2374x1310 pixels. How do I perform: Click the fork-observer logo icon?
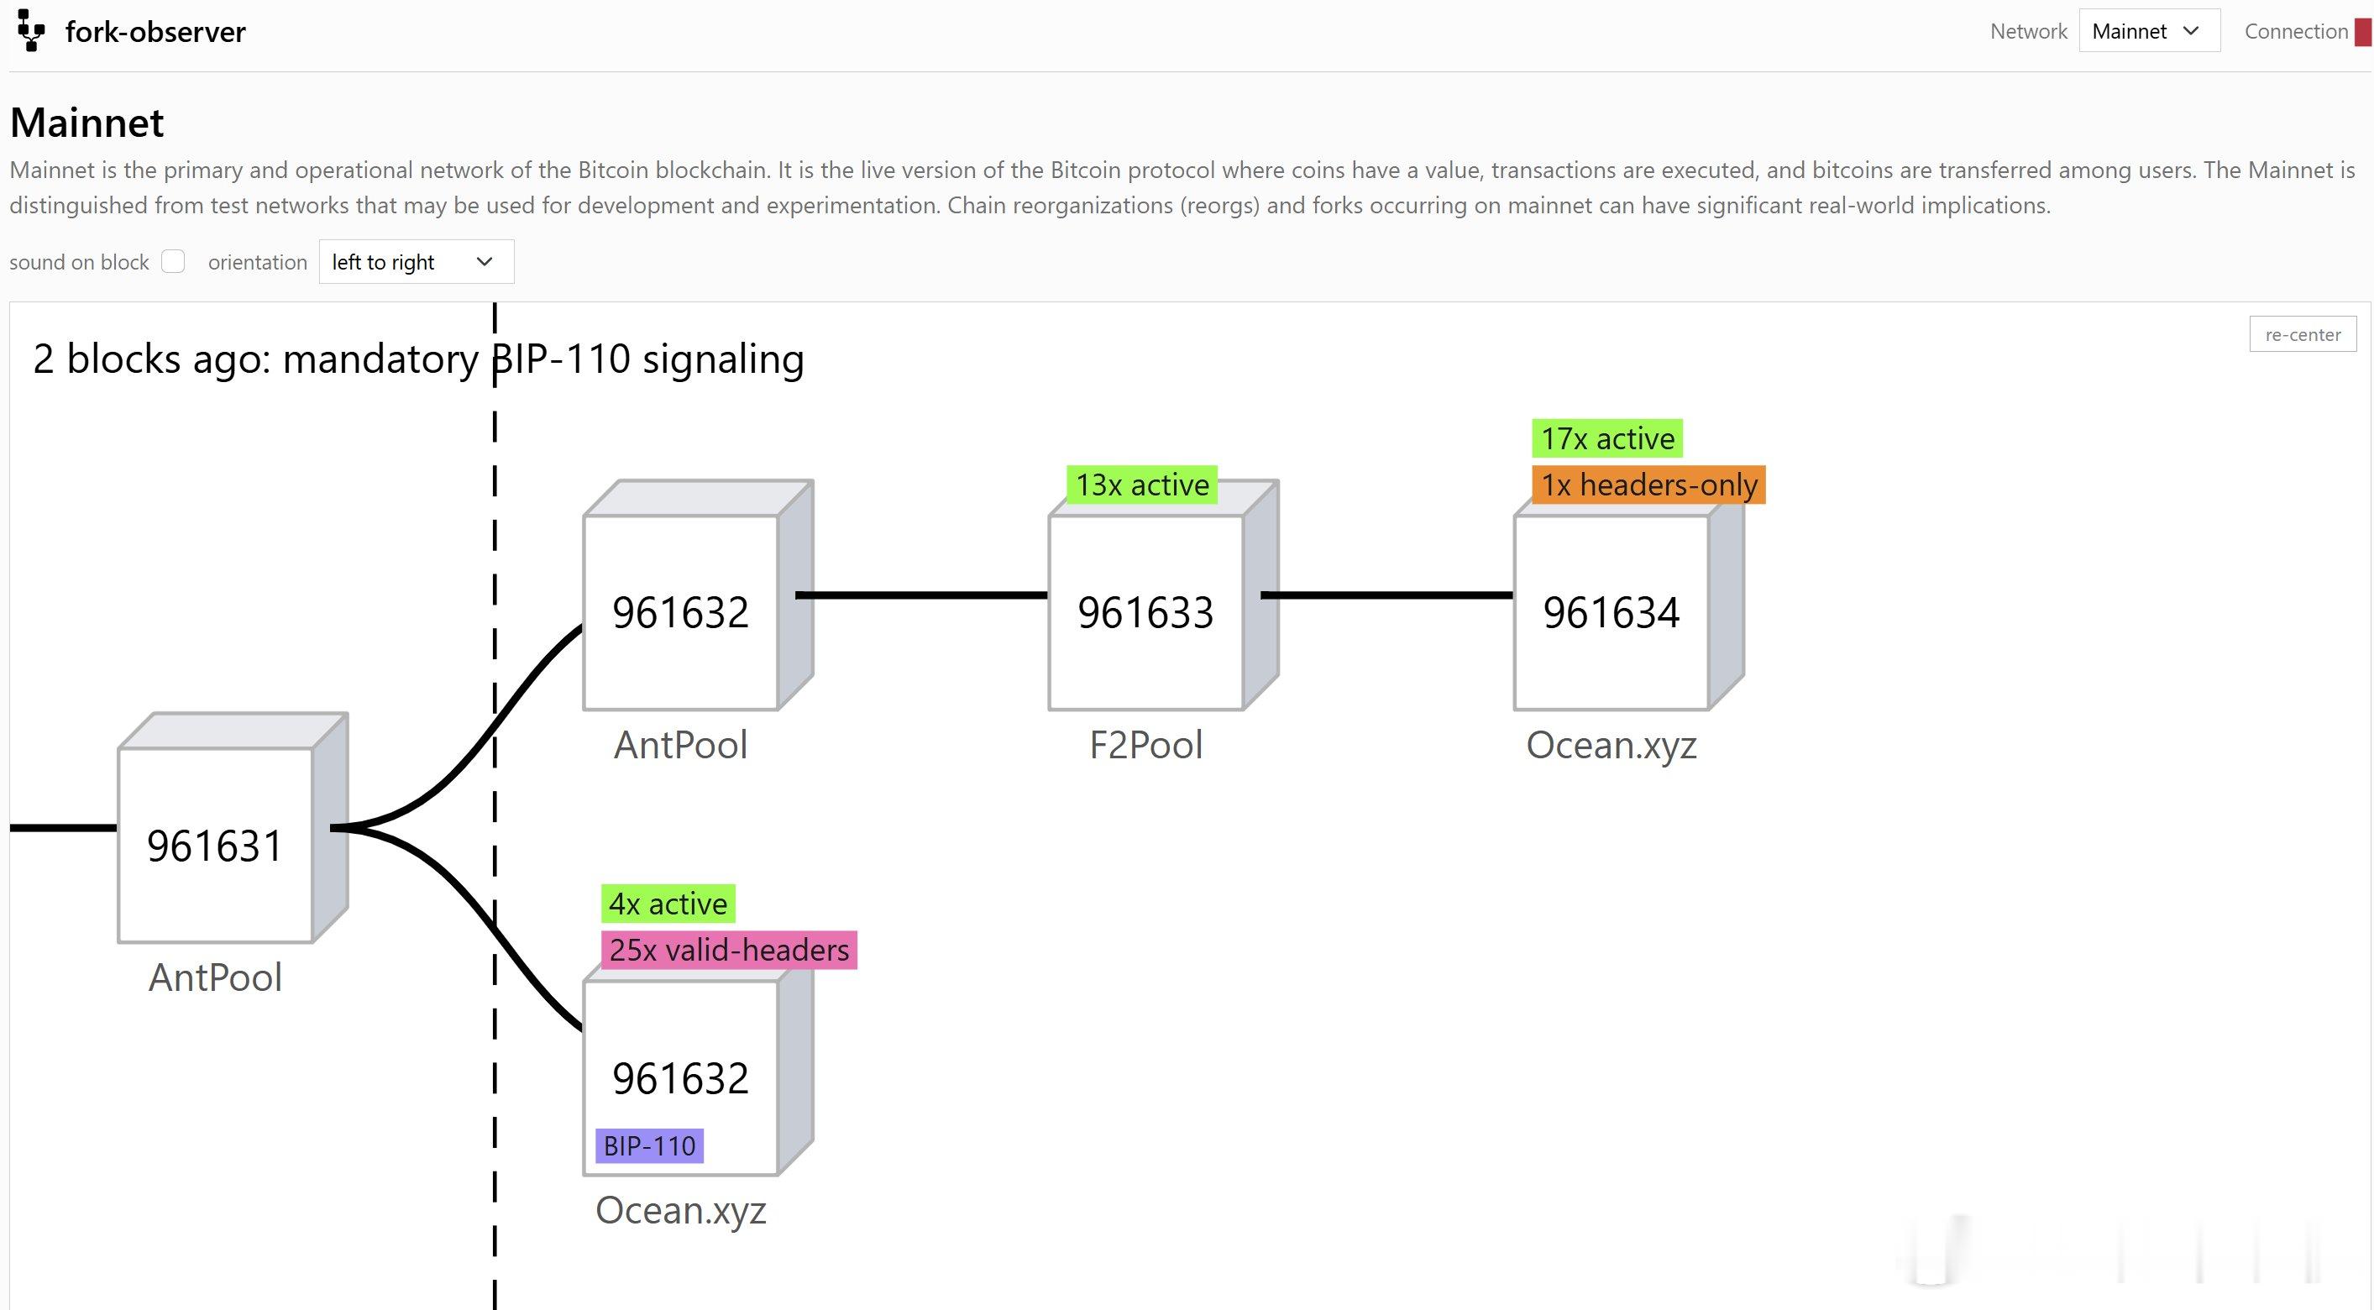tap(31, 30)
